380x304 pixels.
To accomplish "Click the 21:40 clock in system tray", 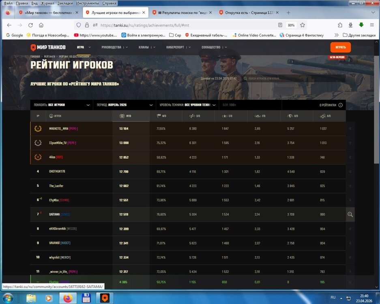I will pos(364,296).
